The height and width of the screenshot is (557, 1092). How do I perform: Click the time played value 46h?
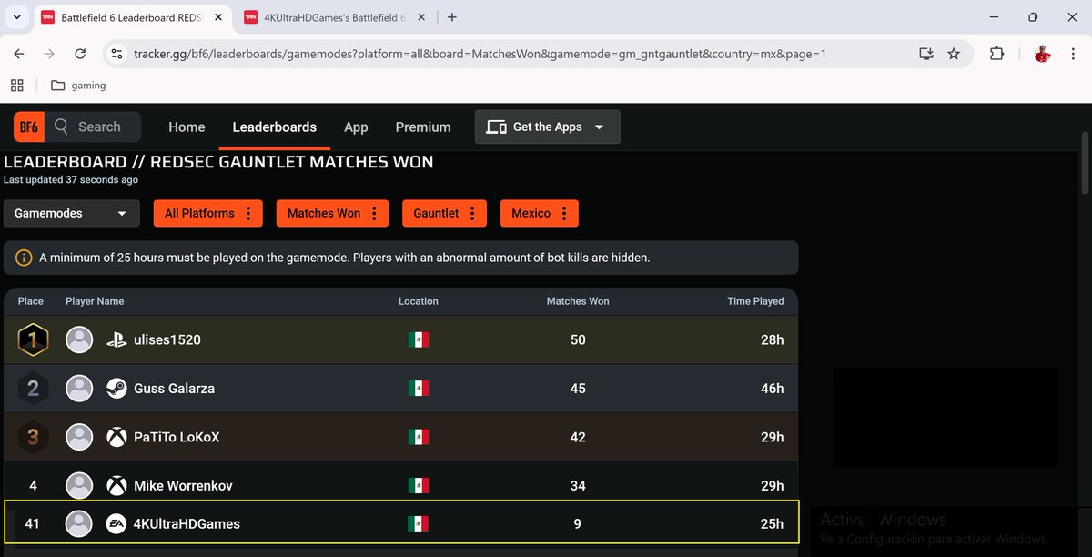772,389
